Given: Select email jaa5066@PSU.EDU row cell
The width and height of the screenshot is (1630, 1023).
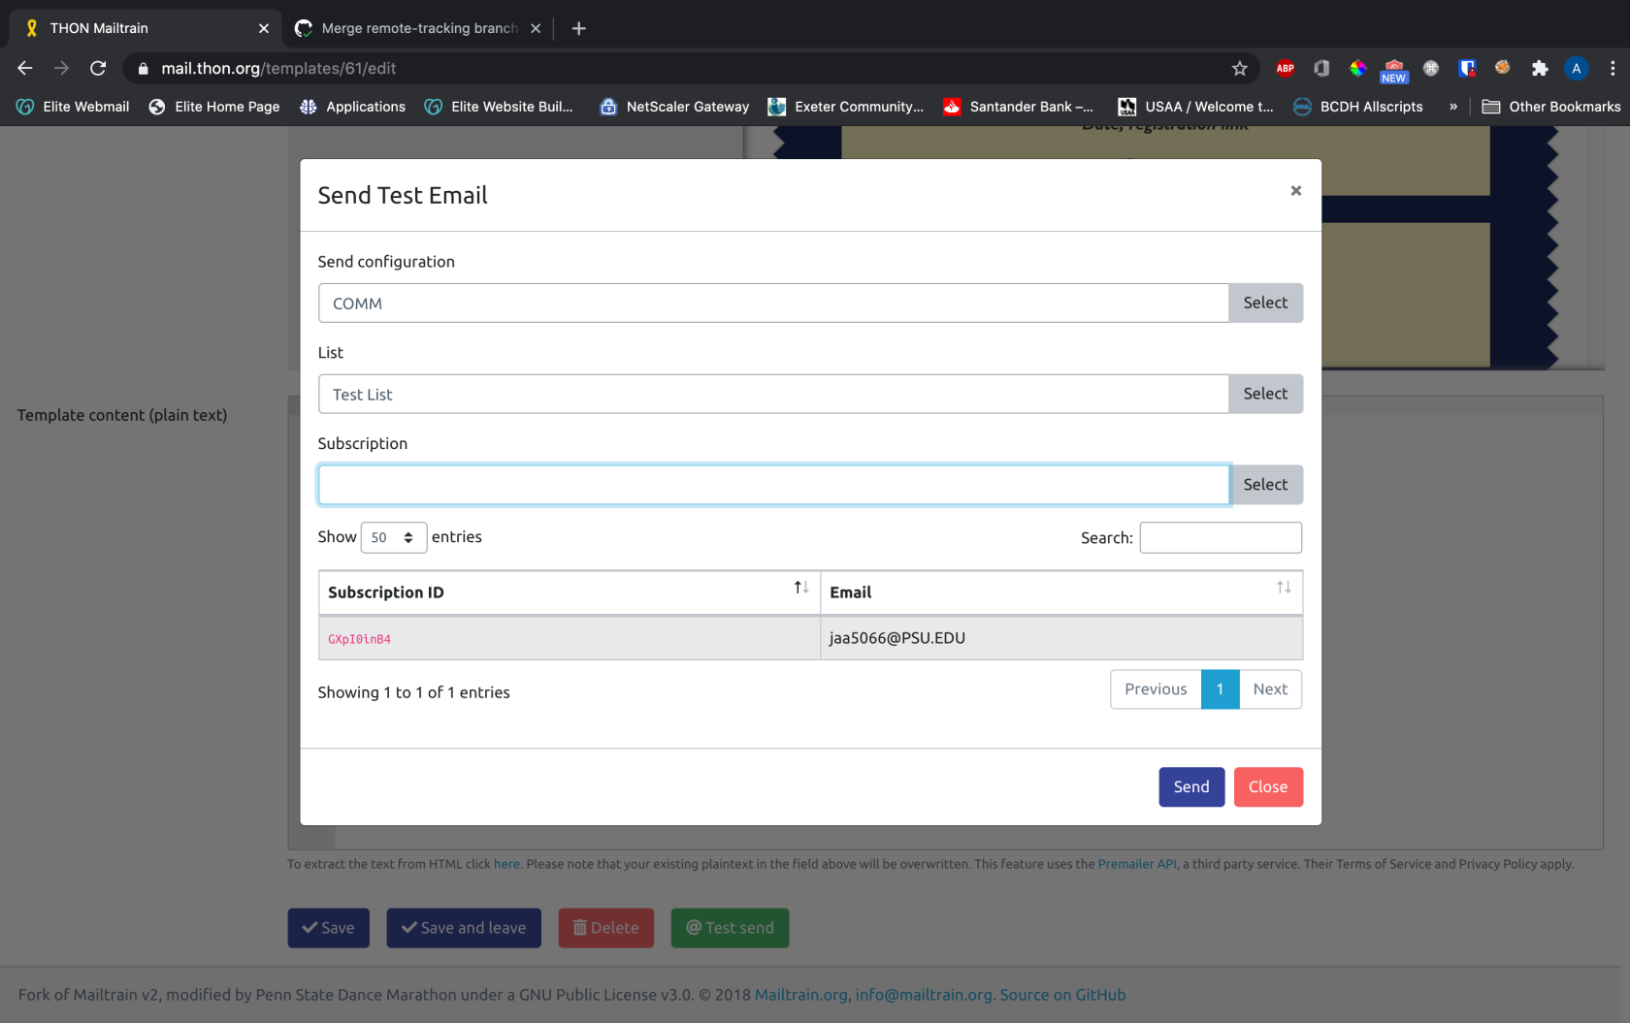Looking at the screenshot, I should 1060,638.
